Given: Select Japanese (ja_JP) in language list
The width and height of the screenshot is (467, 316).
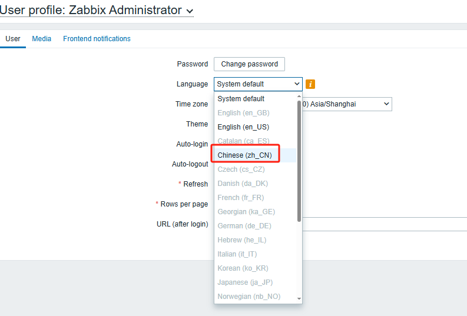Looking at the screenshot, I should click(x=245, y=282).
